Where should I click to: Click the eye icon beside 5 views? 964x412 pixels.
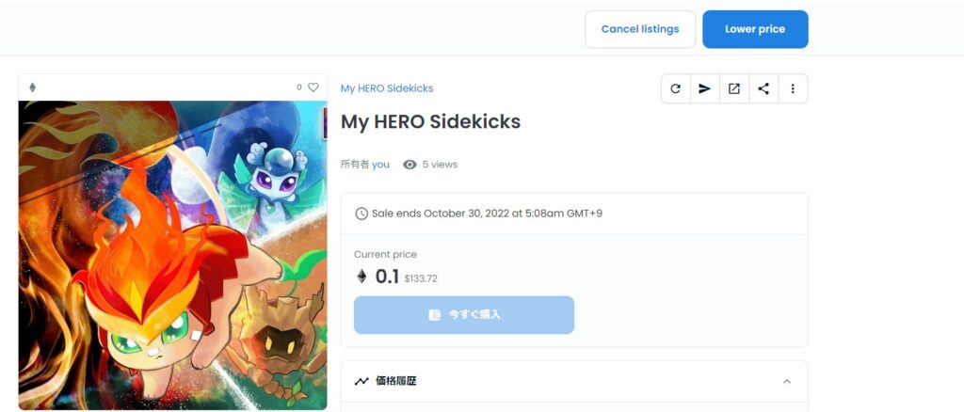[x=410, y=165]
